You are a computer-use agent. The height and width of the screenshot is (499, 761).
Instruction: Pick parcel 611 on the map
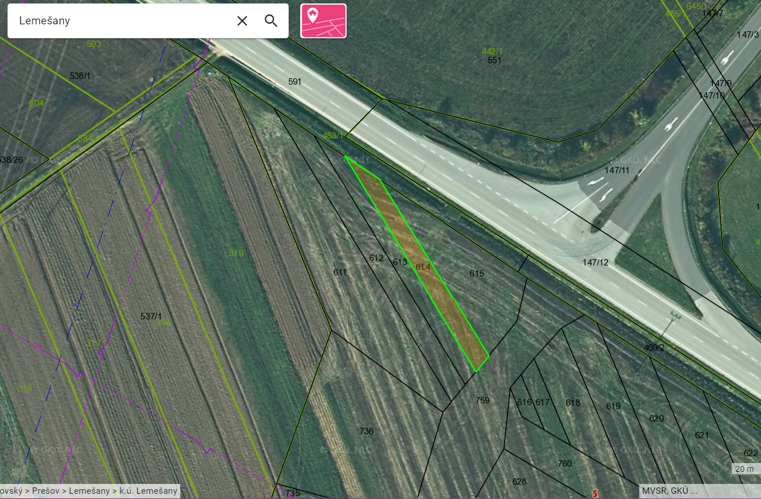(x=340, y=272)
